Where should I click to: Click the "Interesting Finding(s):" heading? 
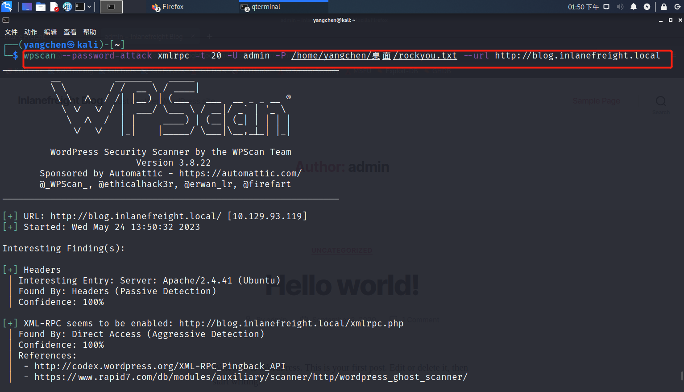pos(64,249)
